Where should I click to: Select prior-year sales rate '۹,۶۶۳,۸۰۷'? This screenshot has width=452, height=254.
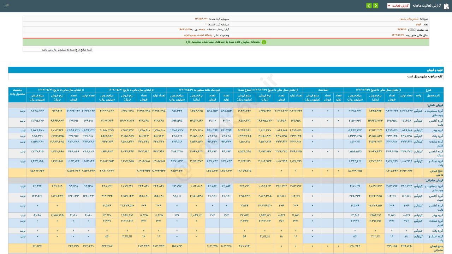(57, 121)
